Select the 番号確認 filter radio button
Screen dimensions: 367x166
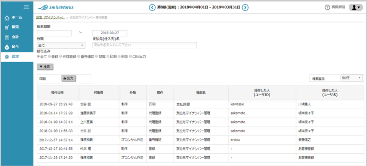[x=78, y=57]
